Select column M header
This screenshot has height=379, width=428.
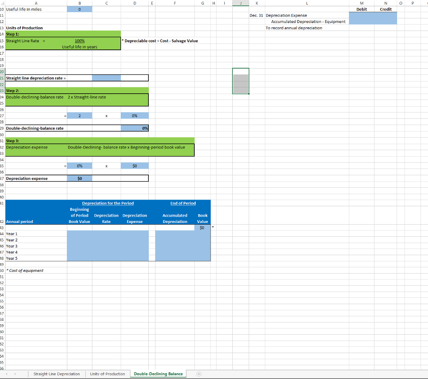point(362,3)
